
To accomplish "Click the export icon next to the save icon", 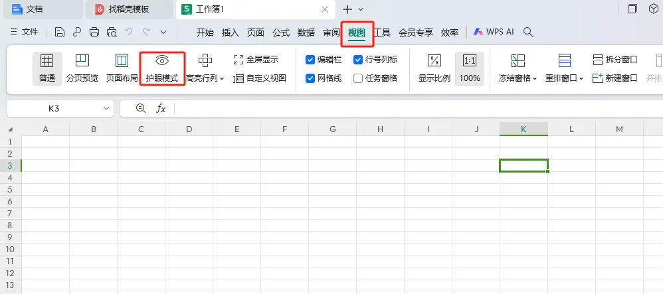I will (77, 32).
